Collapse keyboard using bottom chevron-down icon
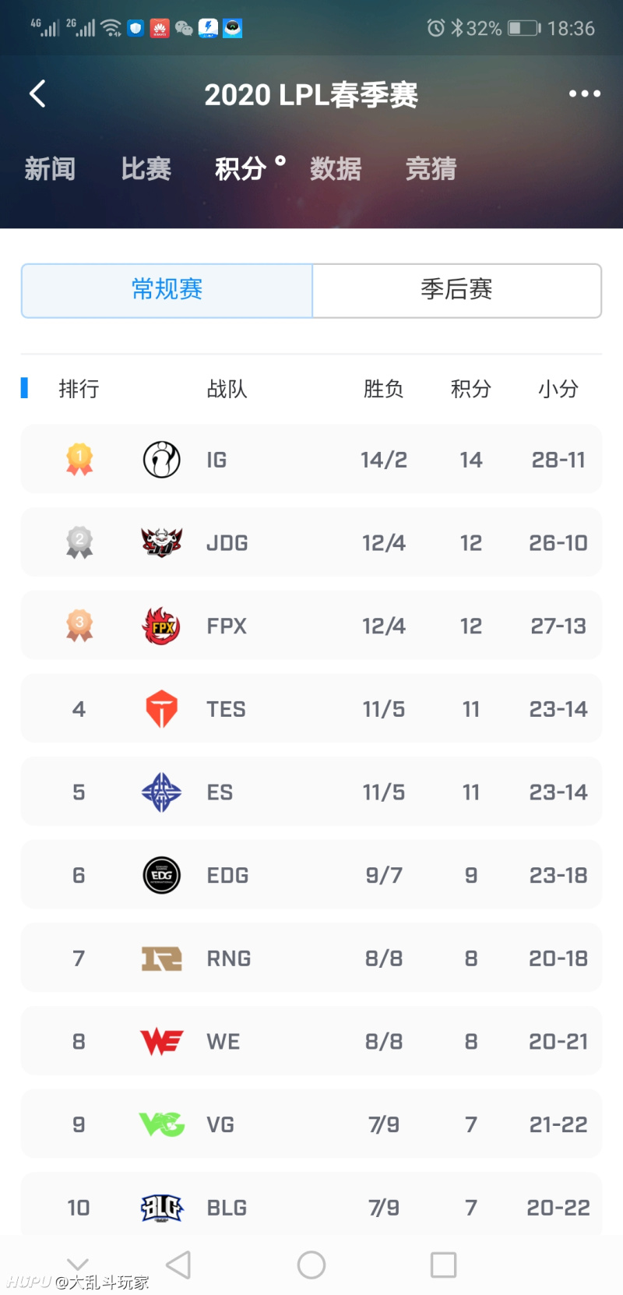623x1295 pixels. pos(78,1263)
